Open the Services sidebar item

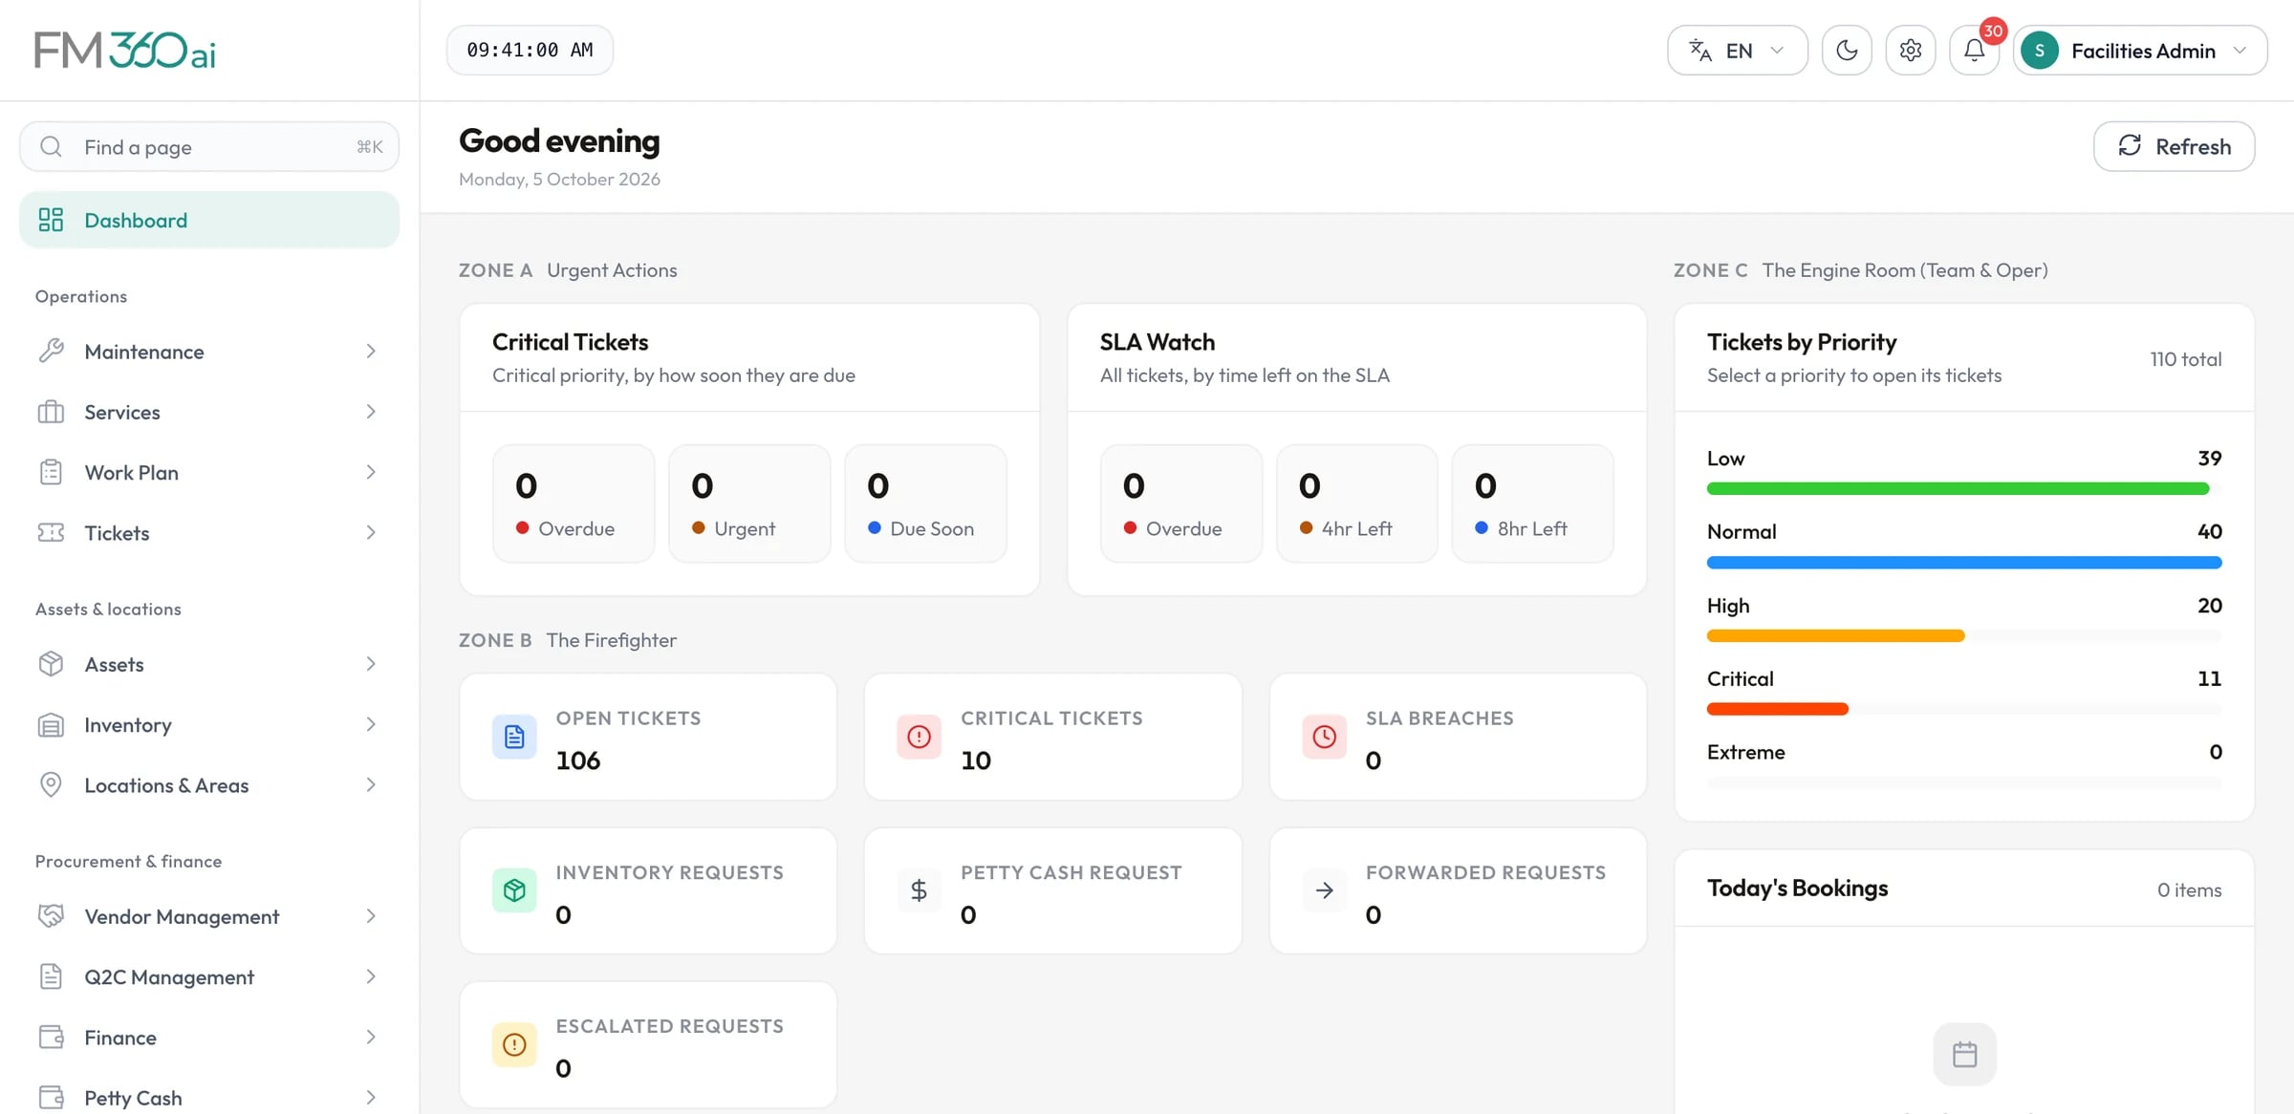point(209,412)
